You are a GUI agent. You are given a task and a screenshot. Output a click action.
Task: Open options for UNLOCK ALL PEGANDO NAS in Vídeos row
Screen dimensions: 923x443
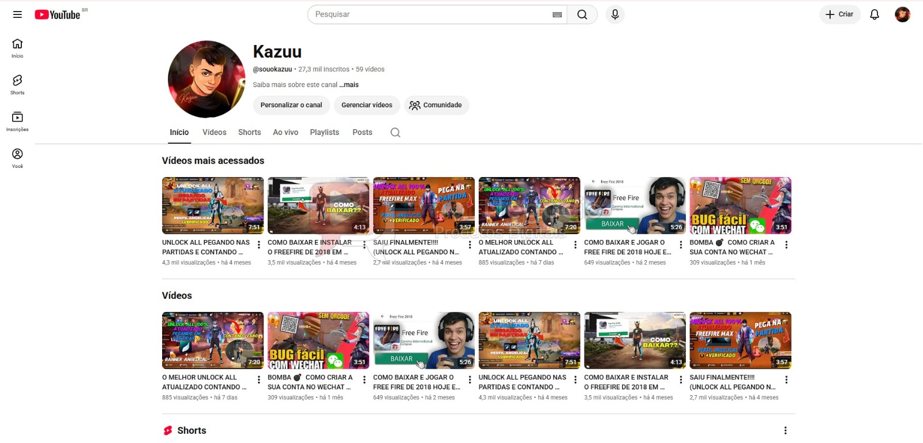pos(575,380)
